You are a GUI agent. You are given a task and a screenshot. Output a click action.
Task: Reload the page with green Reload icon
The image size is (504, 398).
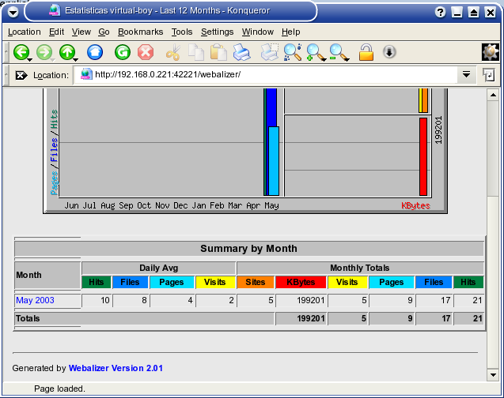coord(123,52)
